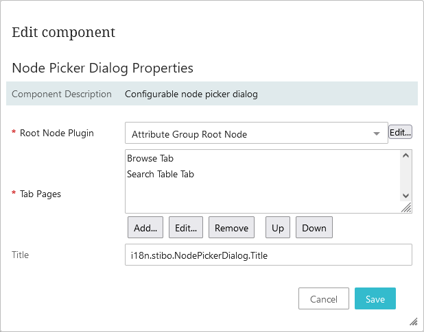
Task: Open the Root Node Plugin dropdown arrow
Action: point(377,133)
